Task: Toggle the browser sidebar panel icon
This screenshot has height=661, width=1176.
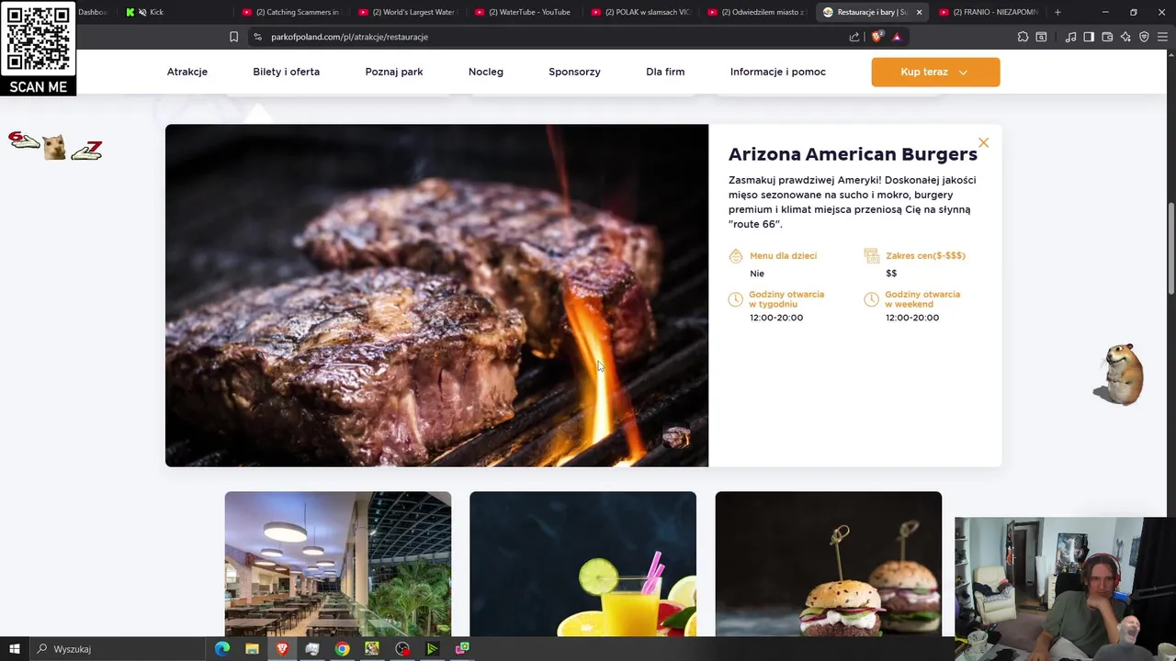Action: 1089,37
